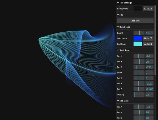Click the Rot Z value field
158x120 pixels.
(149, 89)
